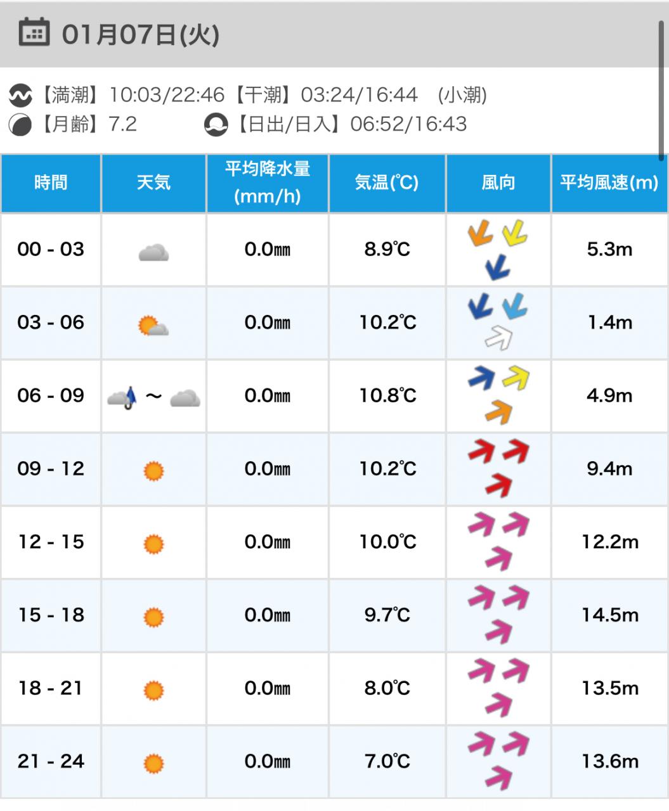Screen dimensions: 669x811
Task: Click the 天気 column header
Action: coord(153,183)
